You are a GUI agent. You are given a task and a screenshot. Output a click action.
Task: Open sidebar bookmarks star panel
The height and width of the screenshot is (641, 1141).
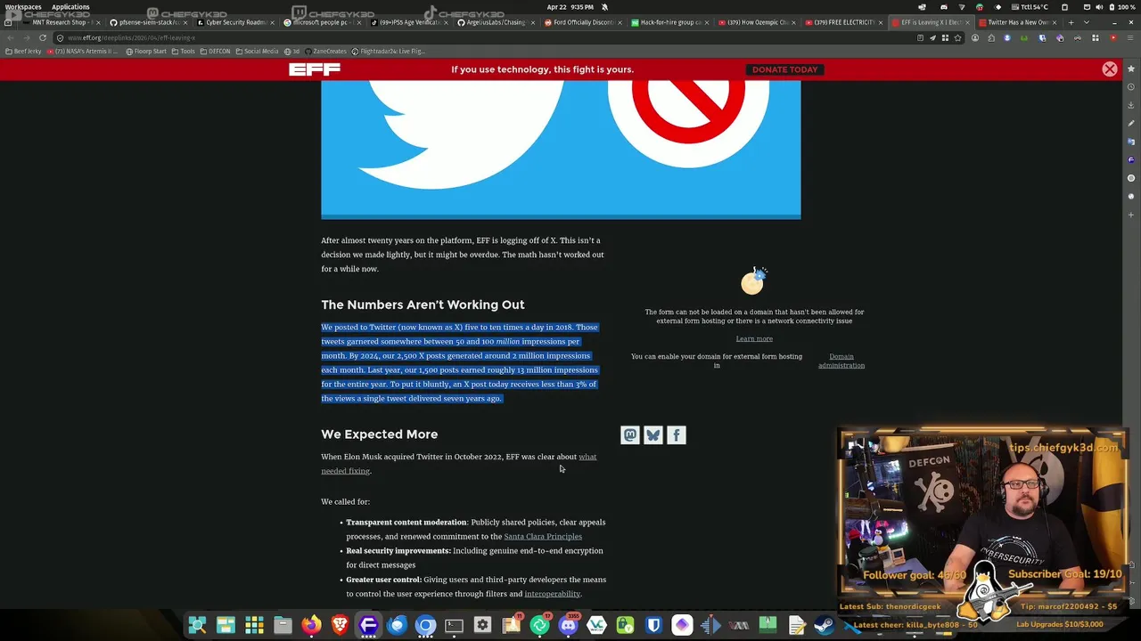1131,69
